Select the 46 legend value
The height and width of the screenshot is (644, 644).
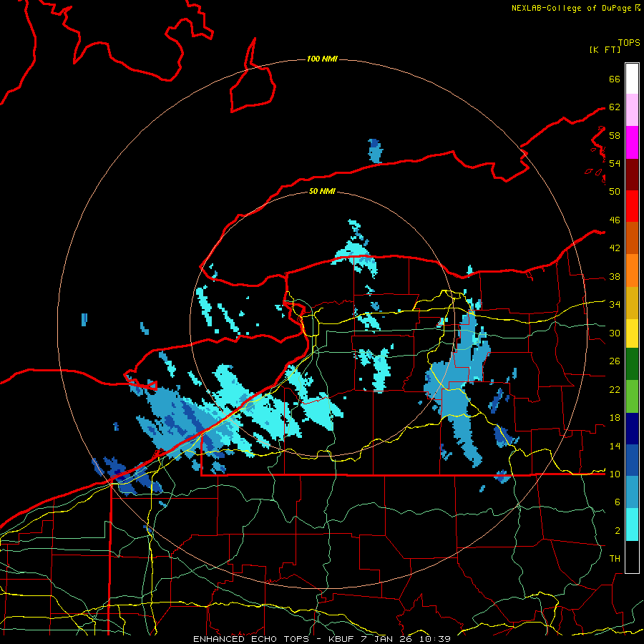615,220
